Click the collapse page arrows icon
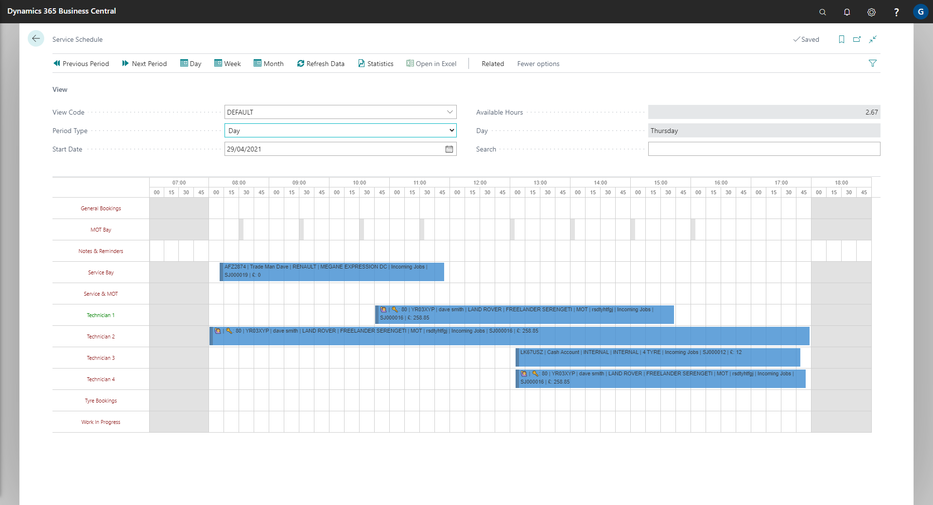Image resolution: width=933 pixels, height=505 pixels. pos(873,39)
